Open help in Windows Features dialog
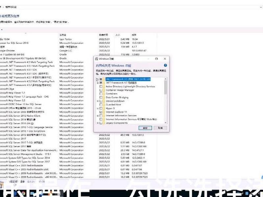 point(165,65)
